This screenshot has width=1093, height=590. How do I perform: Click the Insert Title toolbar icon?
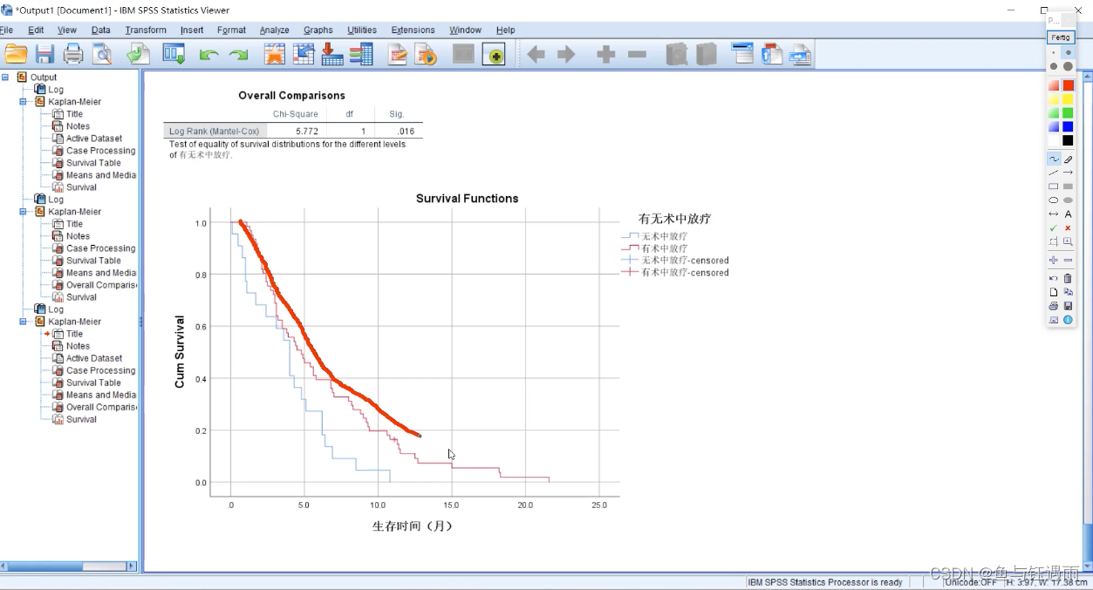[x=772, y=54]
